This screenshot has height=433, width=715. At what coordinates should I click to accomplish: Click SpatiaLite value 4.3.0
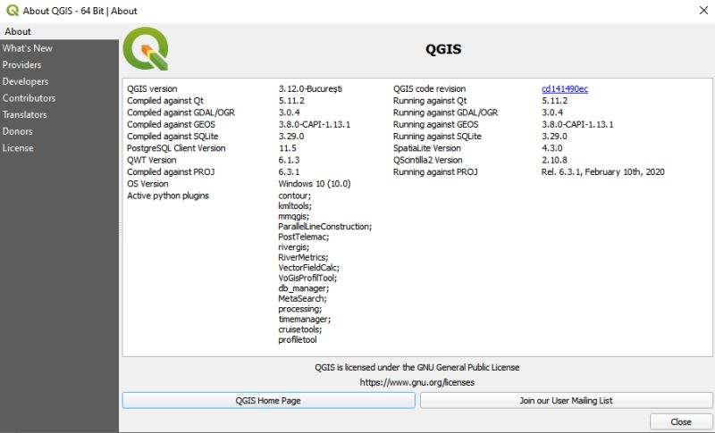coord(551,148)
